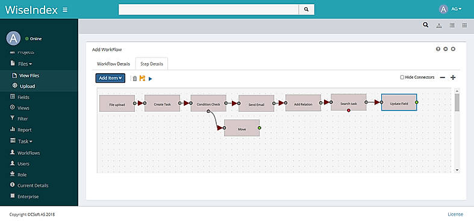Switch to grid view icon
Image resolution: width=474 pixels, height=221 pixels.
464,25
